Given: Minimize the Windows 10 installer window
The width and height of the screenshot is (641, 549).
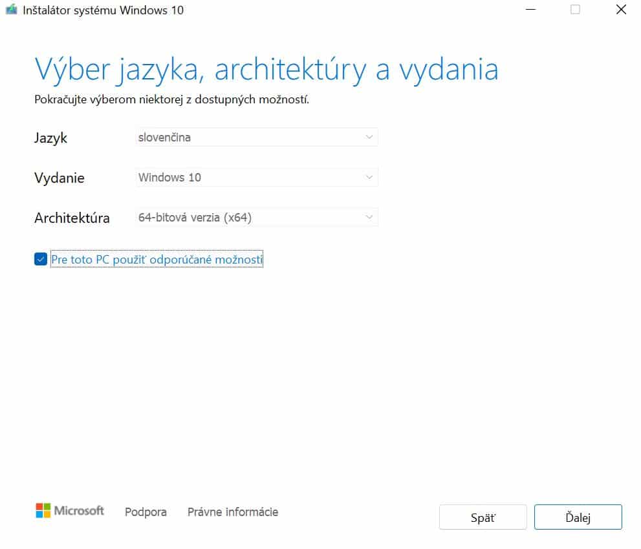Looking at the screenshot, I should tap(530, 10).
